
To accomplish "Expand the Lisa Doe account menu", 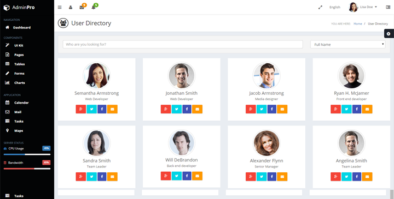I will 363,7.
